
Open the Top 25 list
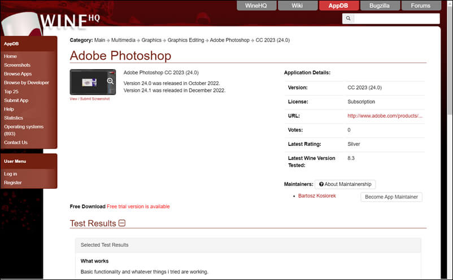(11, 92)
